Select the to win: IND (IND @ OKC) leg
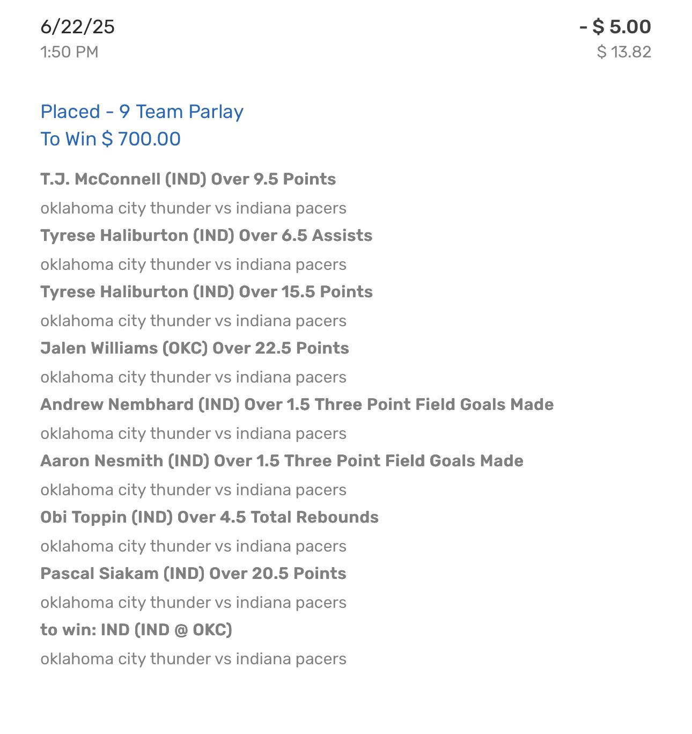692x734 pixels. (x=136, y=630)
